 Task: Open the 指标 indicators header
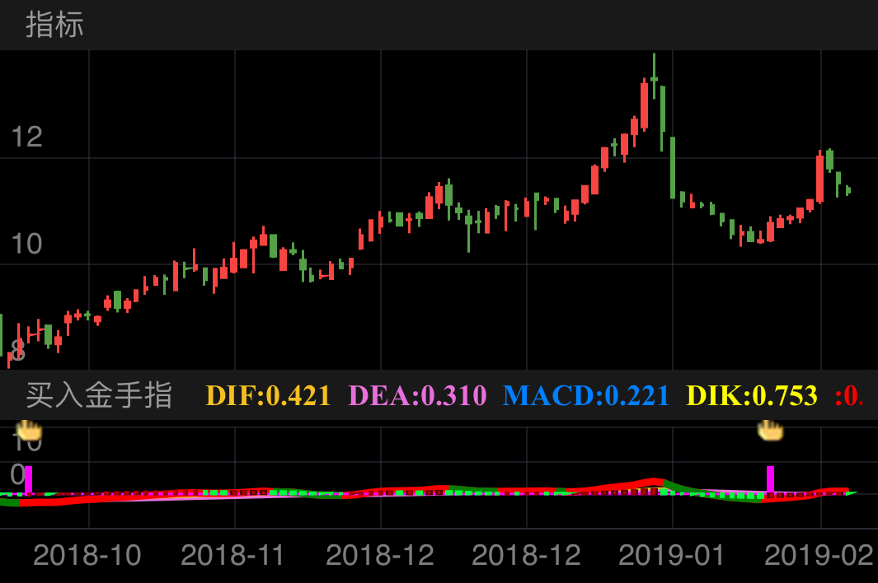54,25
